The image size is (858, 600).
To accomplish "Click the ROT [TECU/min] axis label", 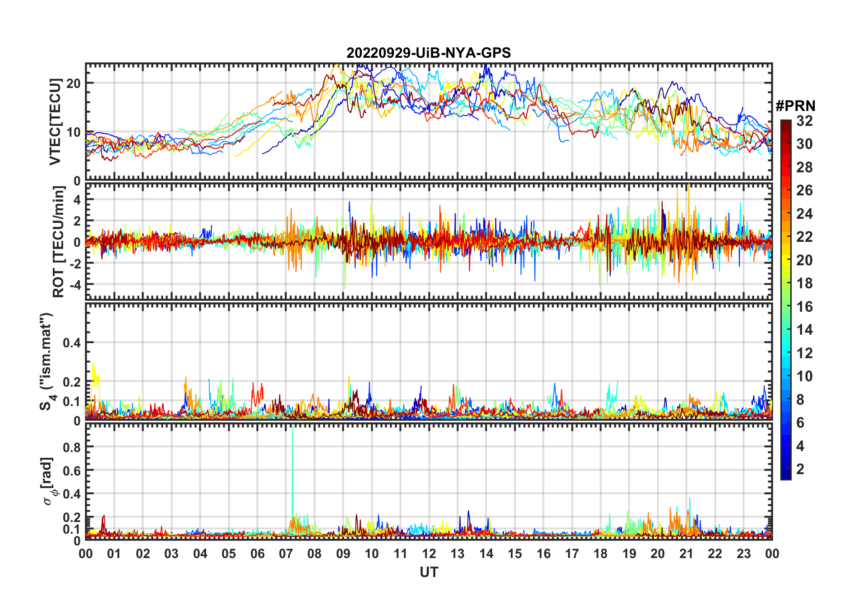I will [x=59, y=241].
